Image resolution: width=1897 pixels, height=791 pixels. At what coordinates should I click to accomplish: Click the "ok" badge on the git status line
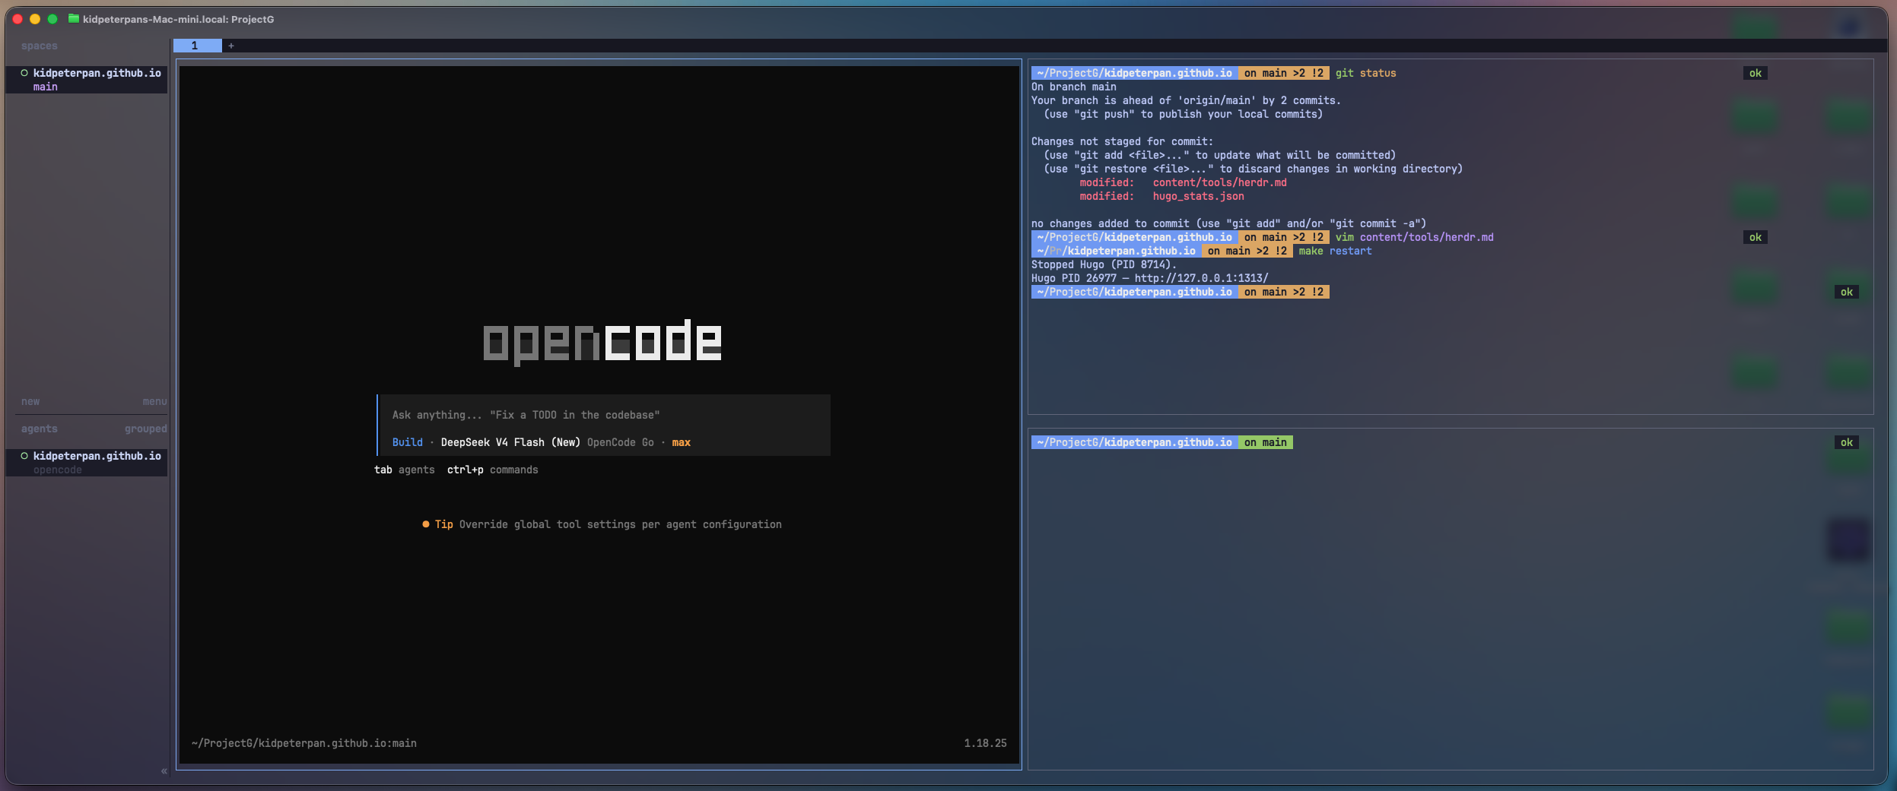pyautogui.click(x=1756, y=73)
